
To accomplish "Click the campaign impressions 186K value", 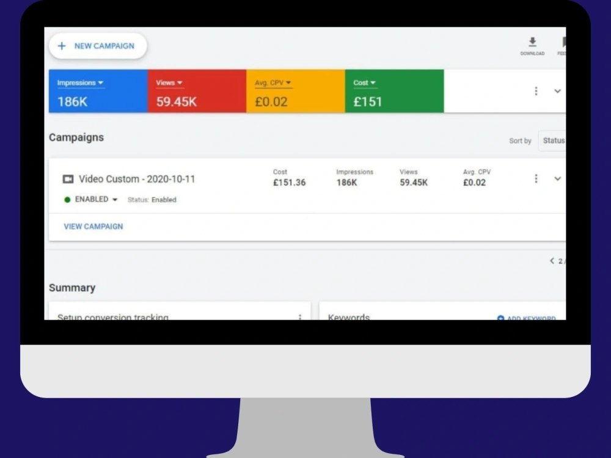I will [347, 183].
